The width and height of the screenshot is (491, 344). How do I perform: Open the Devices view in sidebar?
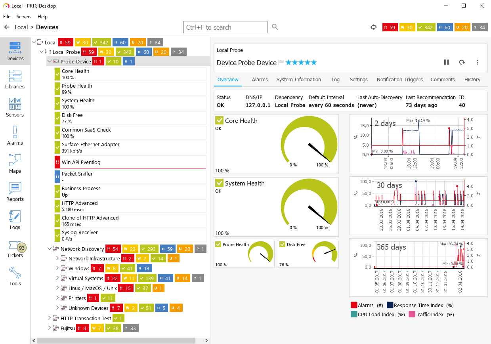[15, 52]
